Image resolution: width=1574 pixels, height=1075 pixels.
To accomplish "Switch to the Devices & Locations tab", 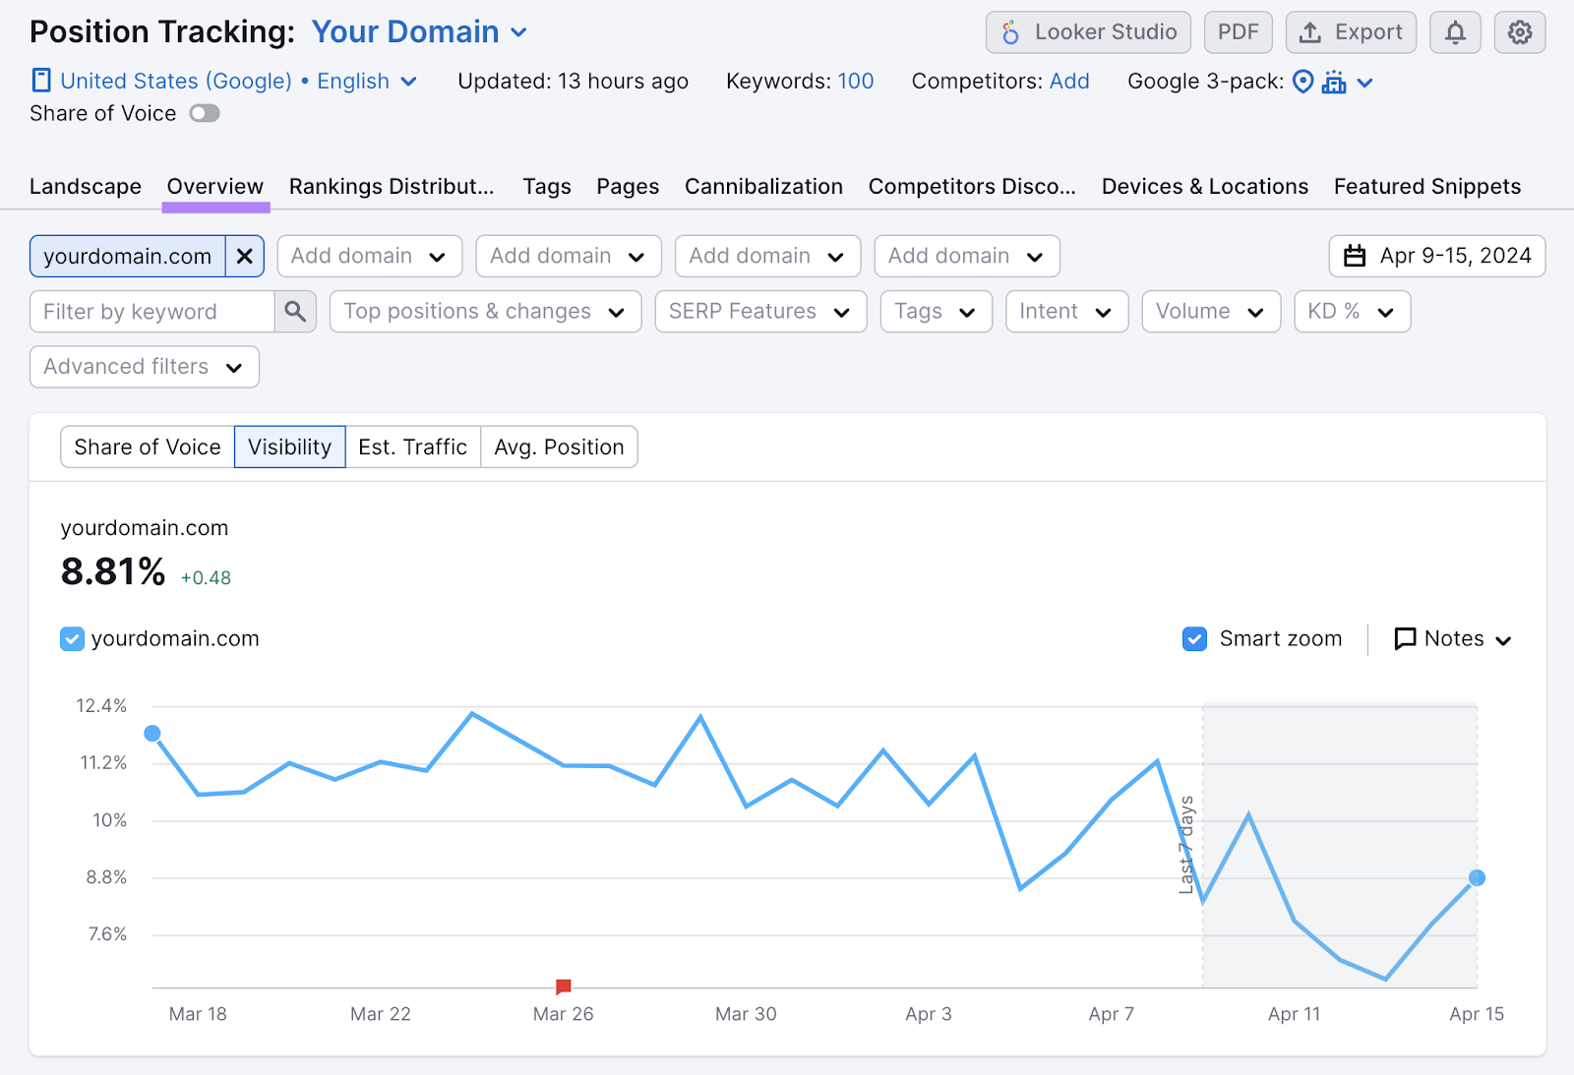I will pyautogui.click(x=1204, y=186).
